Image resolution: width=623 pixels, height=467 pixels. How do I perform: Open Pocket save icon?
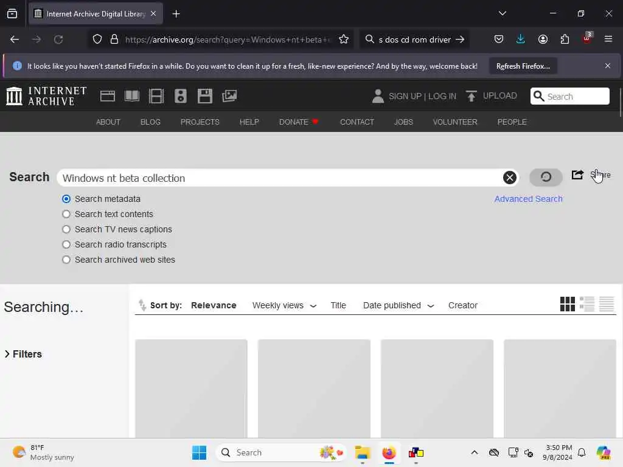(499, 39)
